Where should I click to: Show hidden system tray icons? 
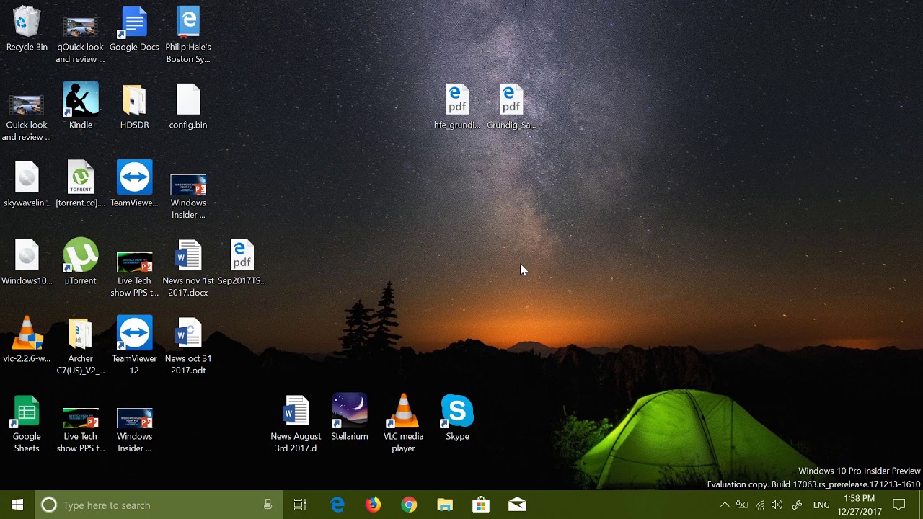725,505
